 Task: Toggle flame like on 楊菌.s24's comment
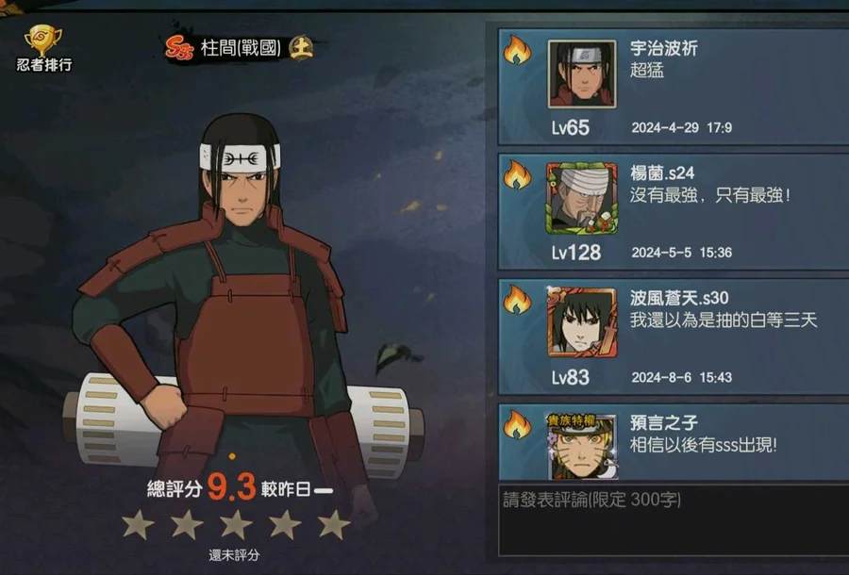tap(517, 174)
